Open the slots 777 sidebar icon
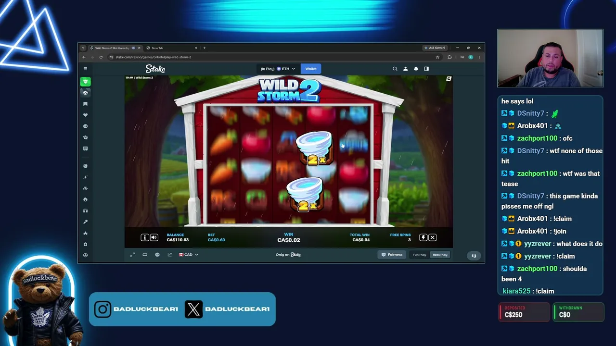The height and width of the screenshot is (346, 616). pos(85,188)
